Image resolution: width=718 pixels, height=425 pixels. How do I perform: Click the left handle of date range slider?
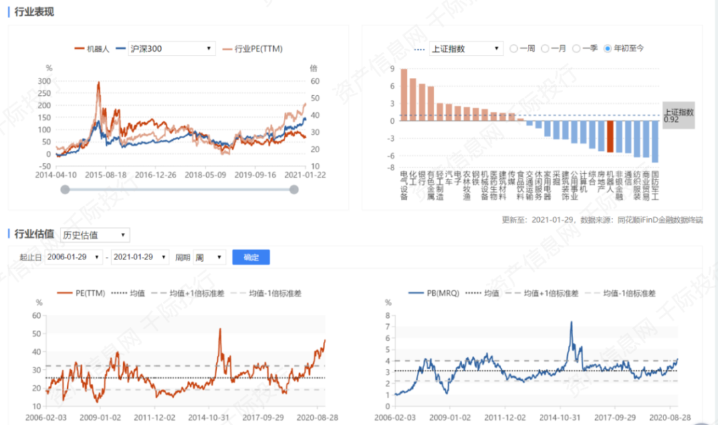point(65,190)
